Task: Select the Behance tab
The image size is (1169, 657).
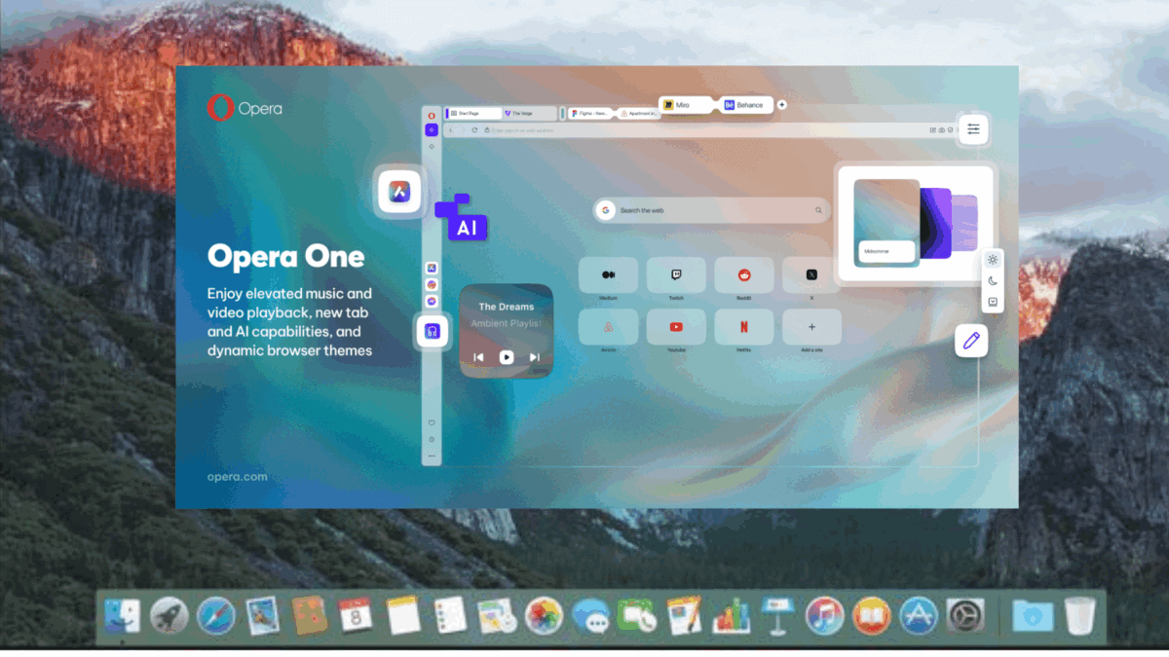Action: click(x=745, y=104)
